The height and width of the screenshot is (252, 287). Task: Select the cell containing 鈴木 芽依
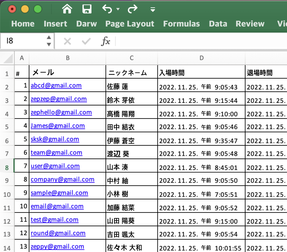tap(131, 99)
